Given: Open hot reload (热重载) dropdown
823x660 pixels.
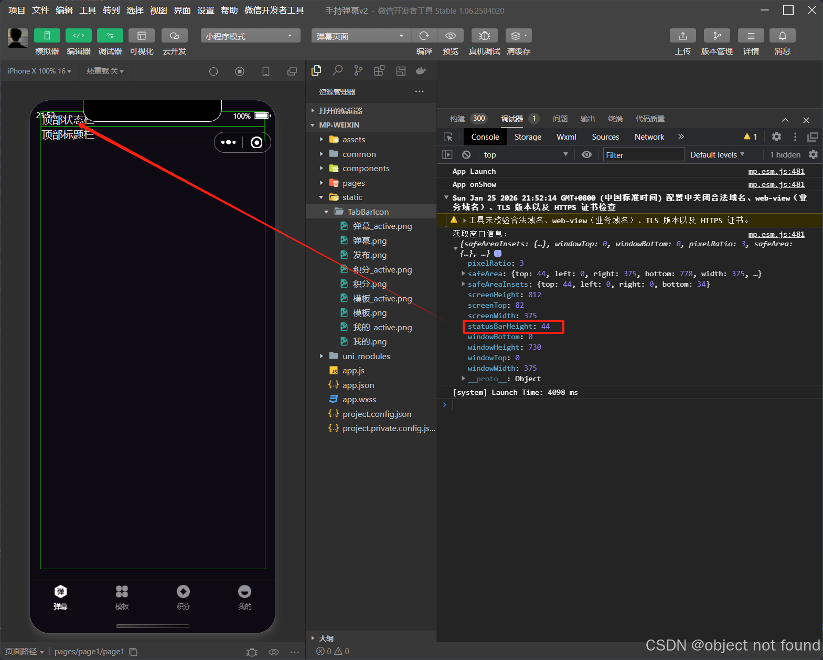Looking at the screenshot, I should 105,71.
